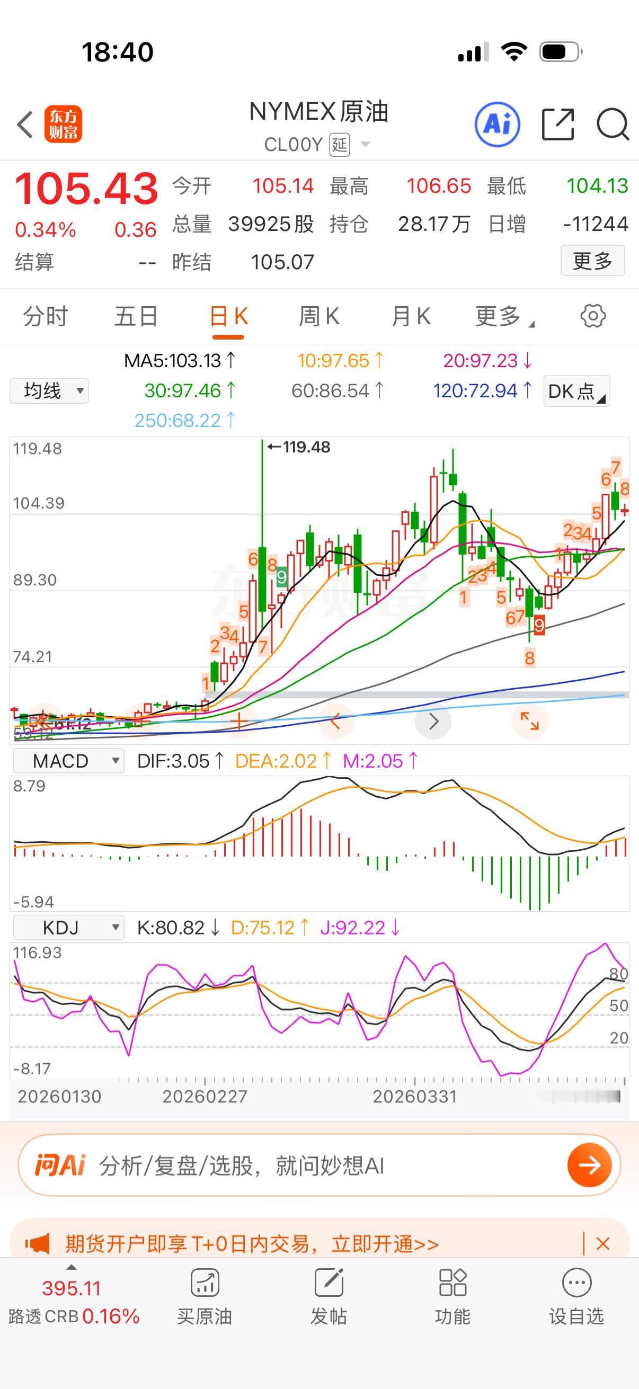Switch to 分时 tab
The height and width of the screenshot is (1389, 639).
click(x=46, y=316)
